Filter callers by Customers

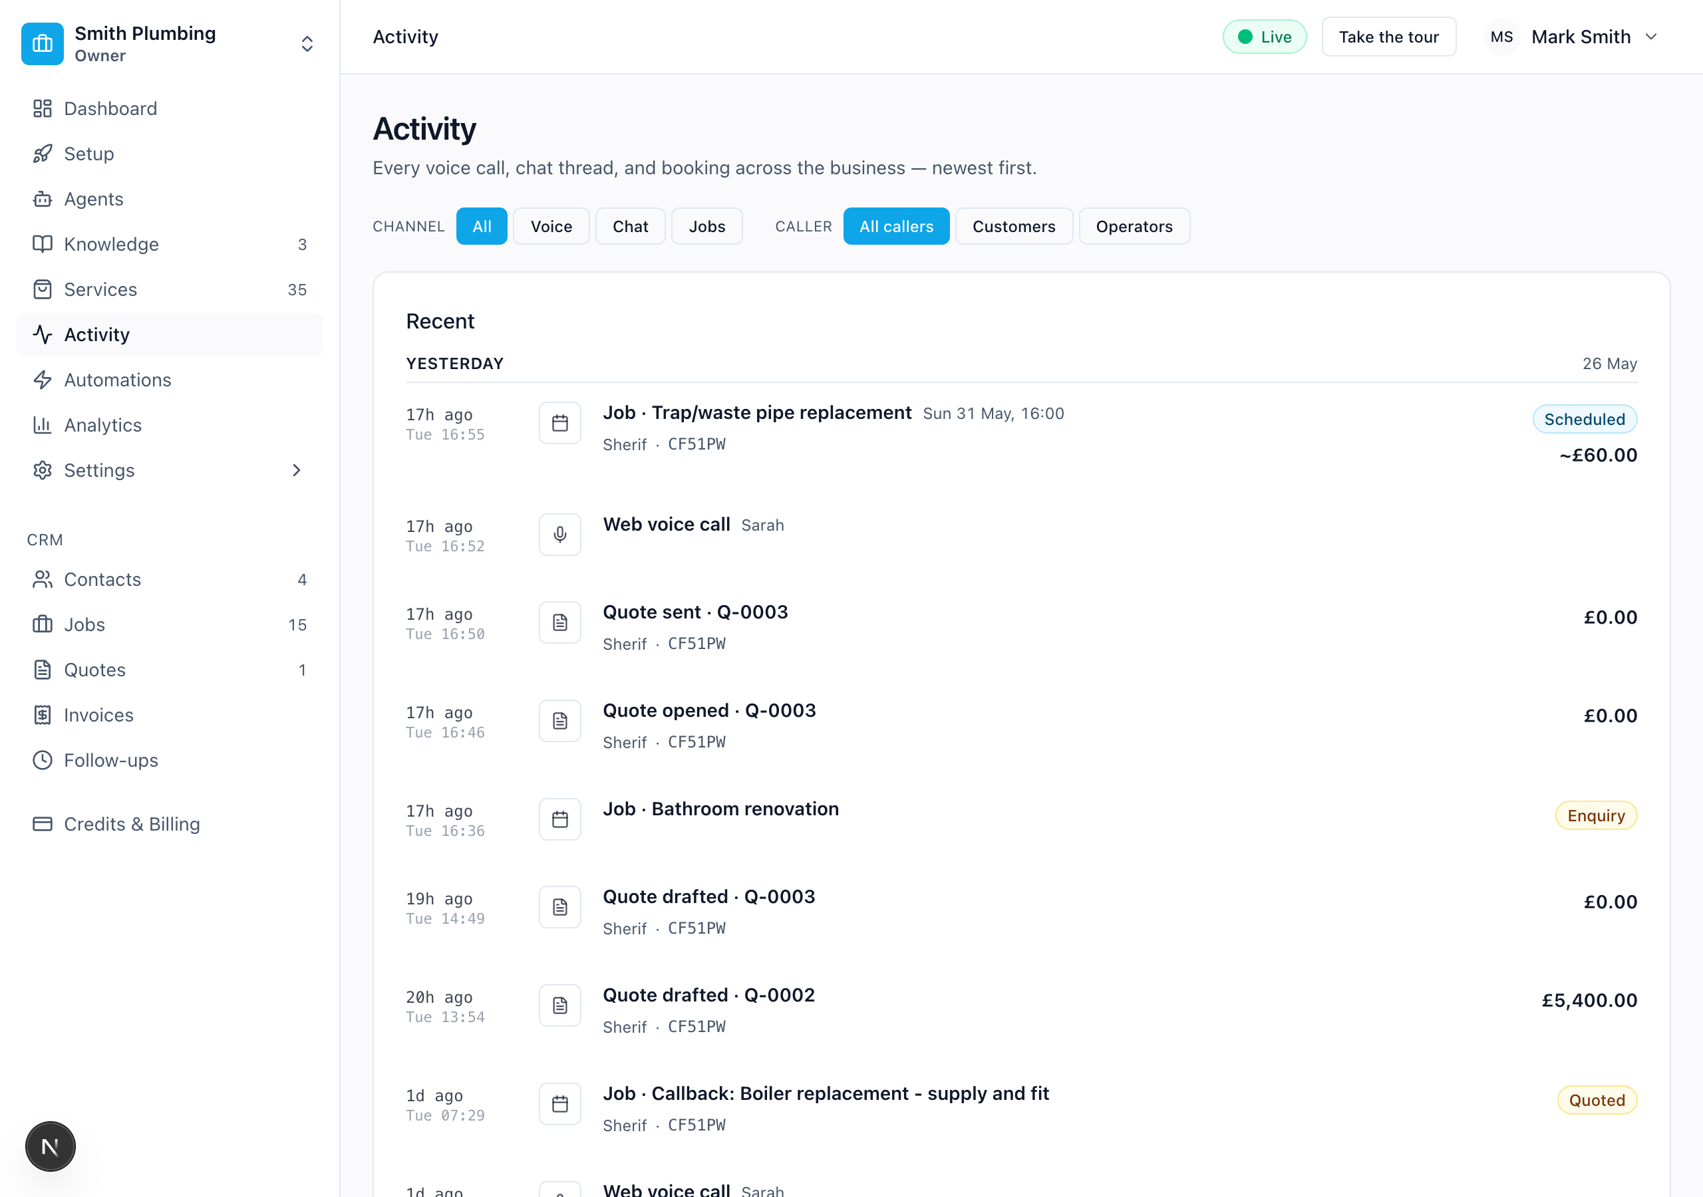click(x=1014, y=226)
